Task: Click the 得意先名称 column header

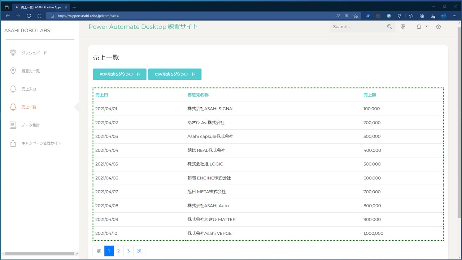Action: (198, 95)
